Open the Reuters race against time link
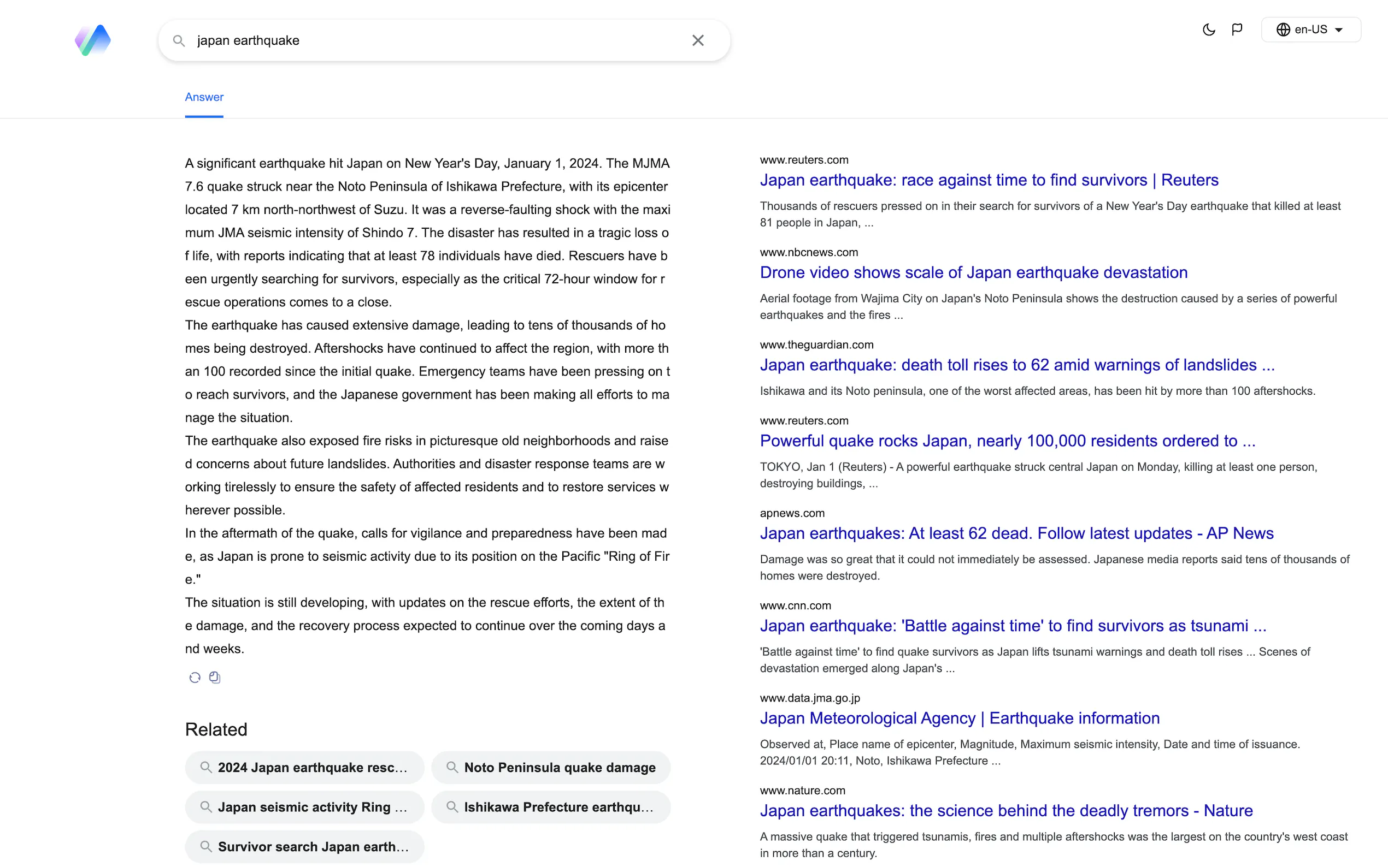This screenshot has width=1388, height=867. point(989,180)
